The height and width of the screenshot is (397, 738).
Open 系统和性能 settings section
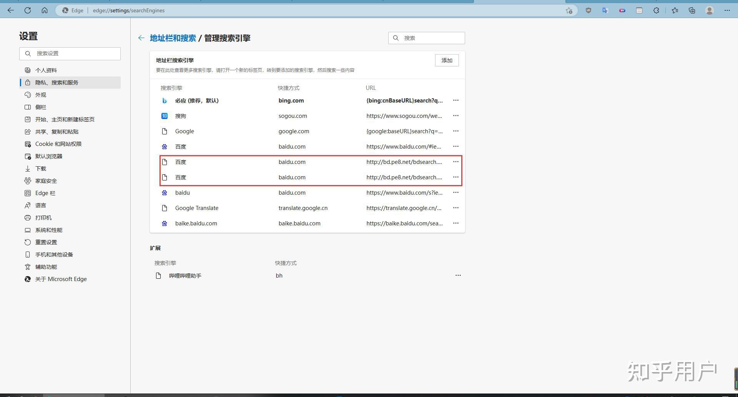coord(70,230)
